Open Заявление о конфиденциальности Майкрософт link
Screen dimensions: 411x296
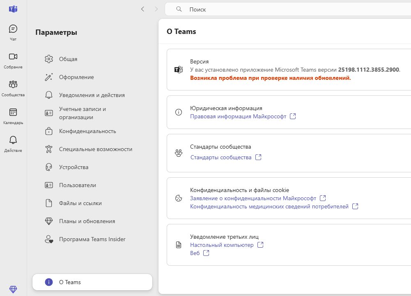point(253,198)
